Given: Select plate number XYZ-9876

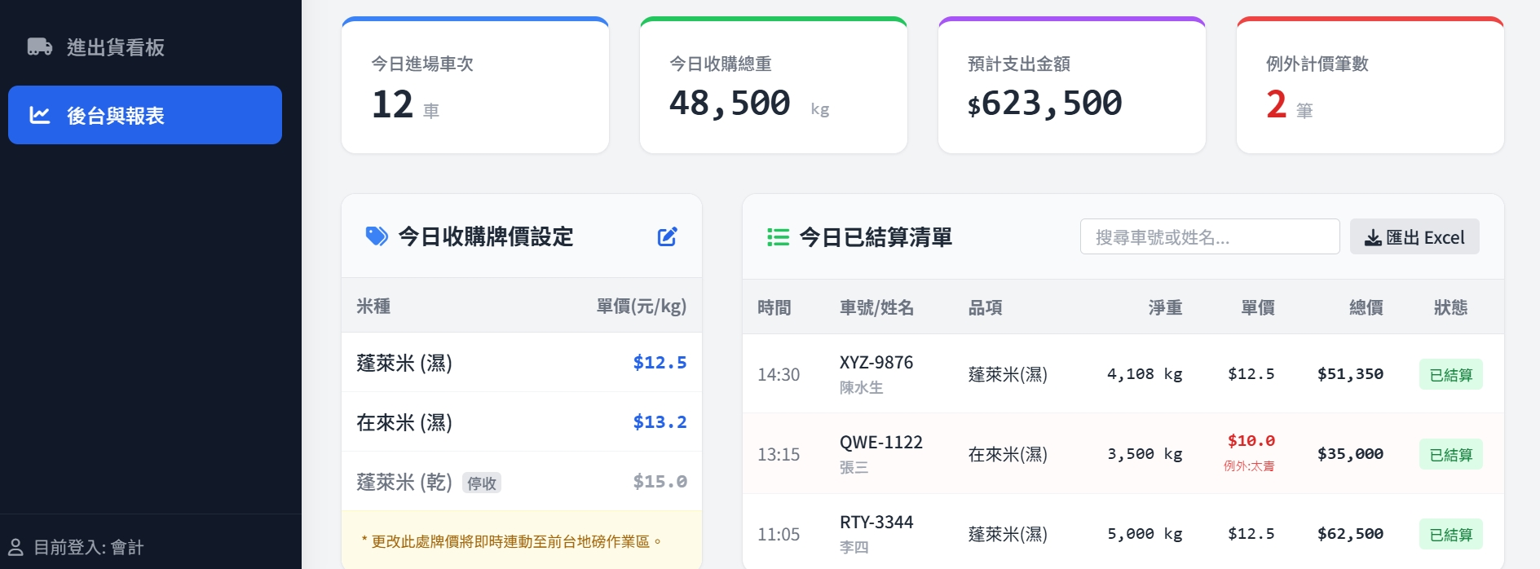Looking at the screenshot, I should tap(876, 362).
